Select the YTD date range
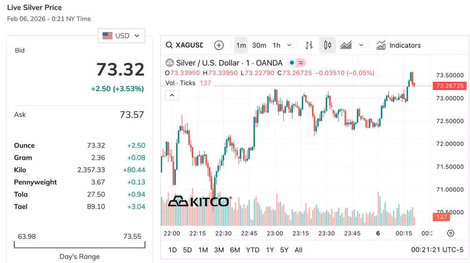This screenshot has height=263, width=470. click(x=253, y=250)
